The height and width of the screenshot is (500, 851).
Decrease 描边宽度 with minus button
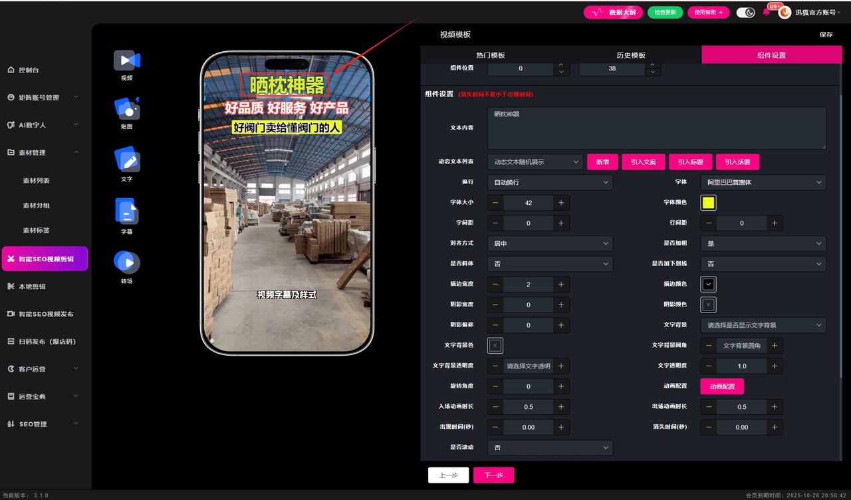496,285
